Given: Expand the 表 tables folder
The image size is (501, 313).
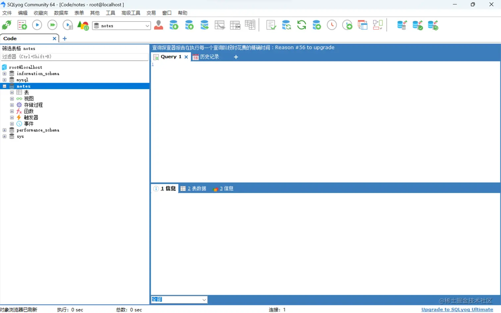Looking at the screenshot, I should click(12, 92).
